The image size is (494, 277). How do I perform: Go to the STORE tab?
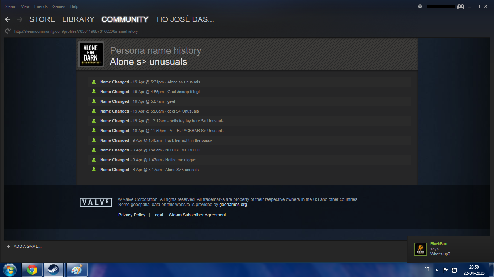tap(42, 19)
